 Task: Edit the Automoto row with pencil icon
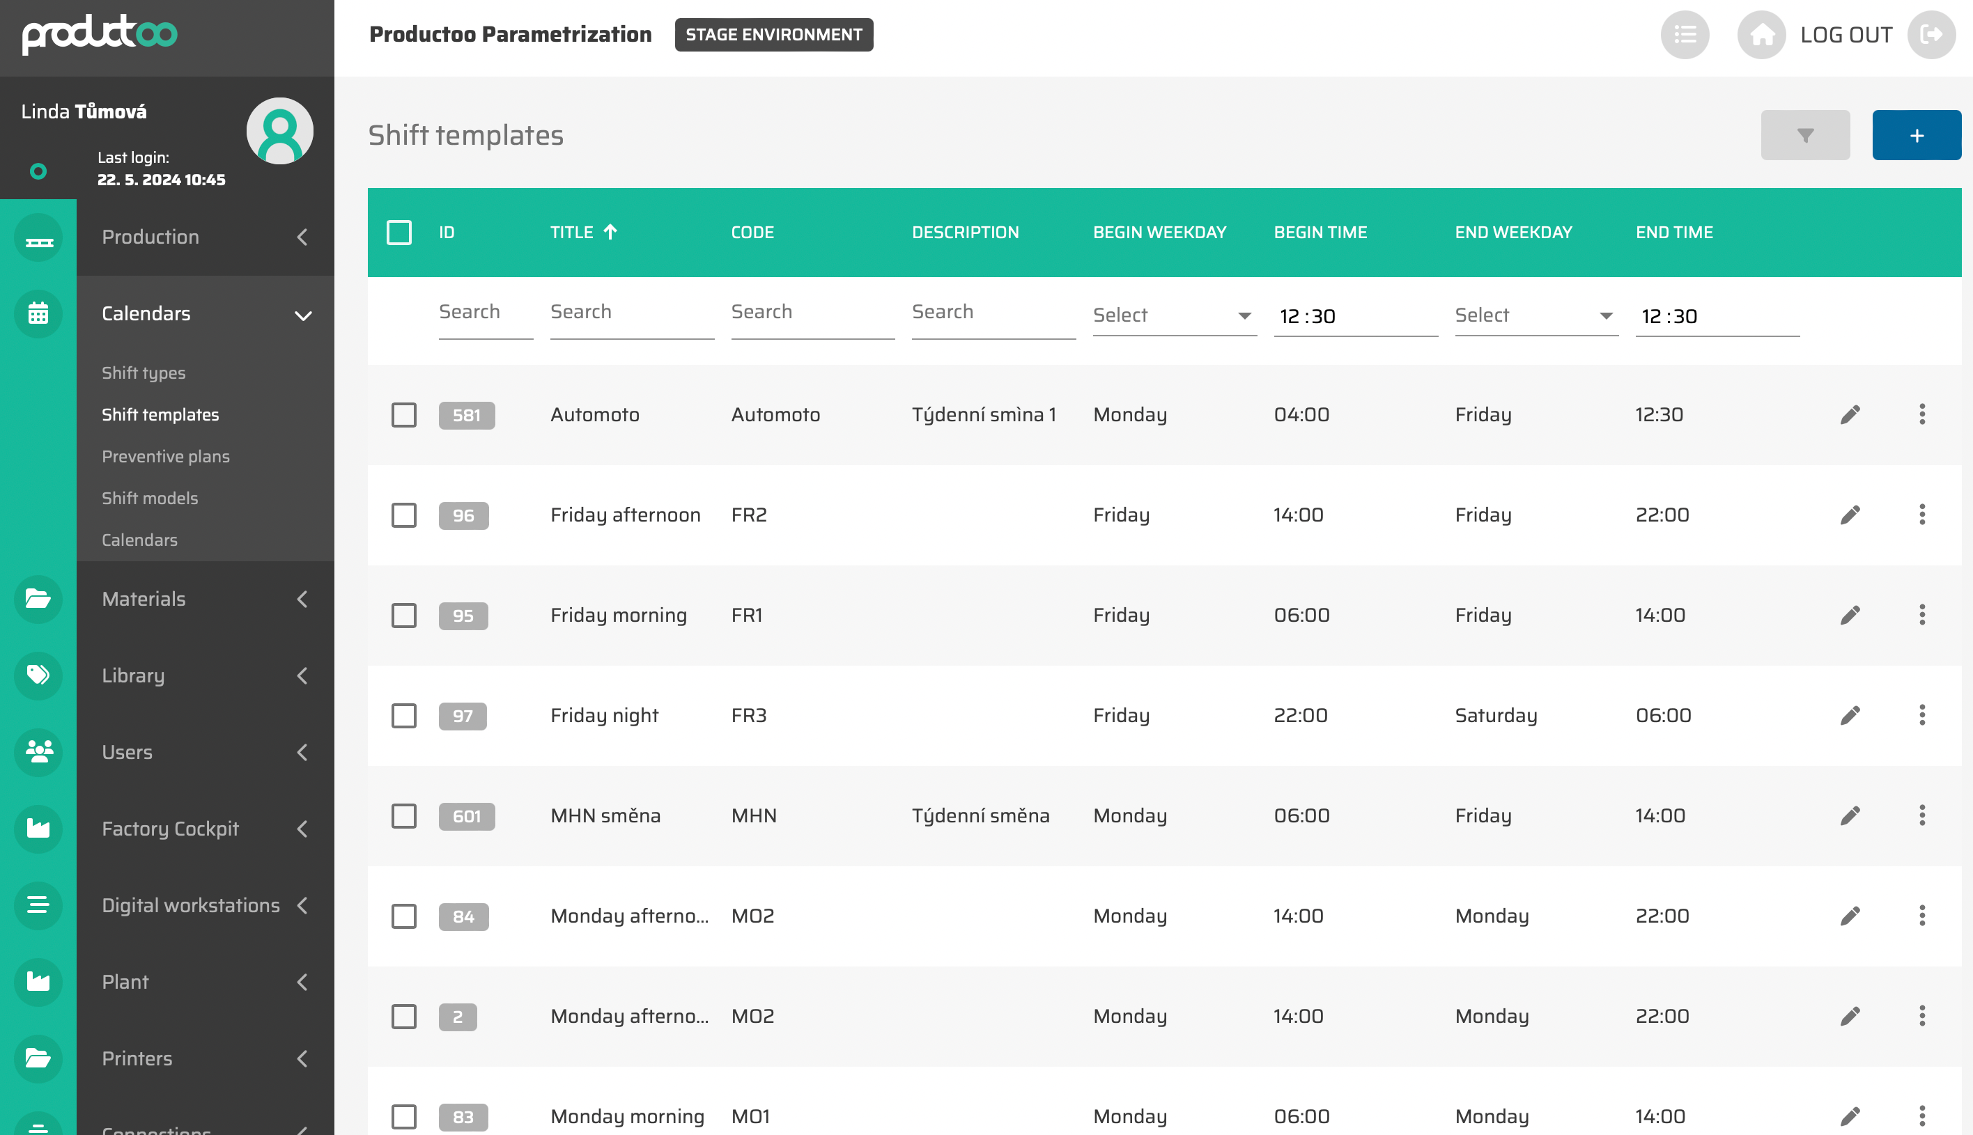click(1850, 414)
